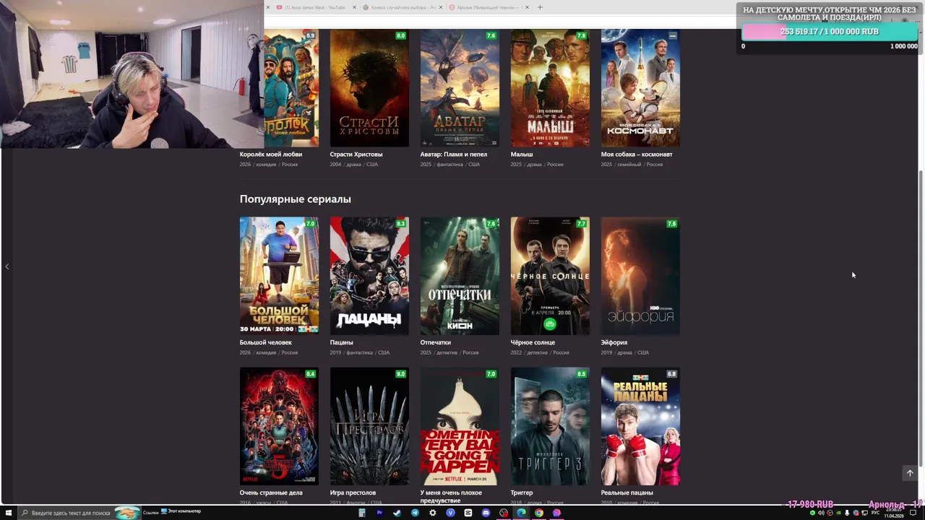Click the Популярные сериалы section heading

point(296,199)
